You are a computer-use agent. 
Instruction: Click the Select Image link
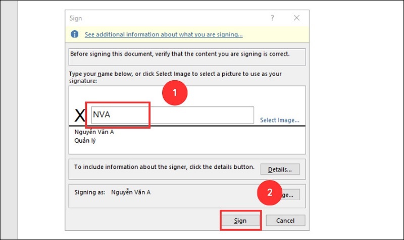(280, 121)
